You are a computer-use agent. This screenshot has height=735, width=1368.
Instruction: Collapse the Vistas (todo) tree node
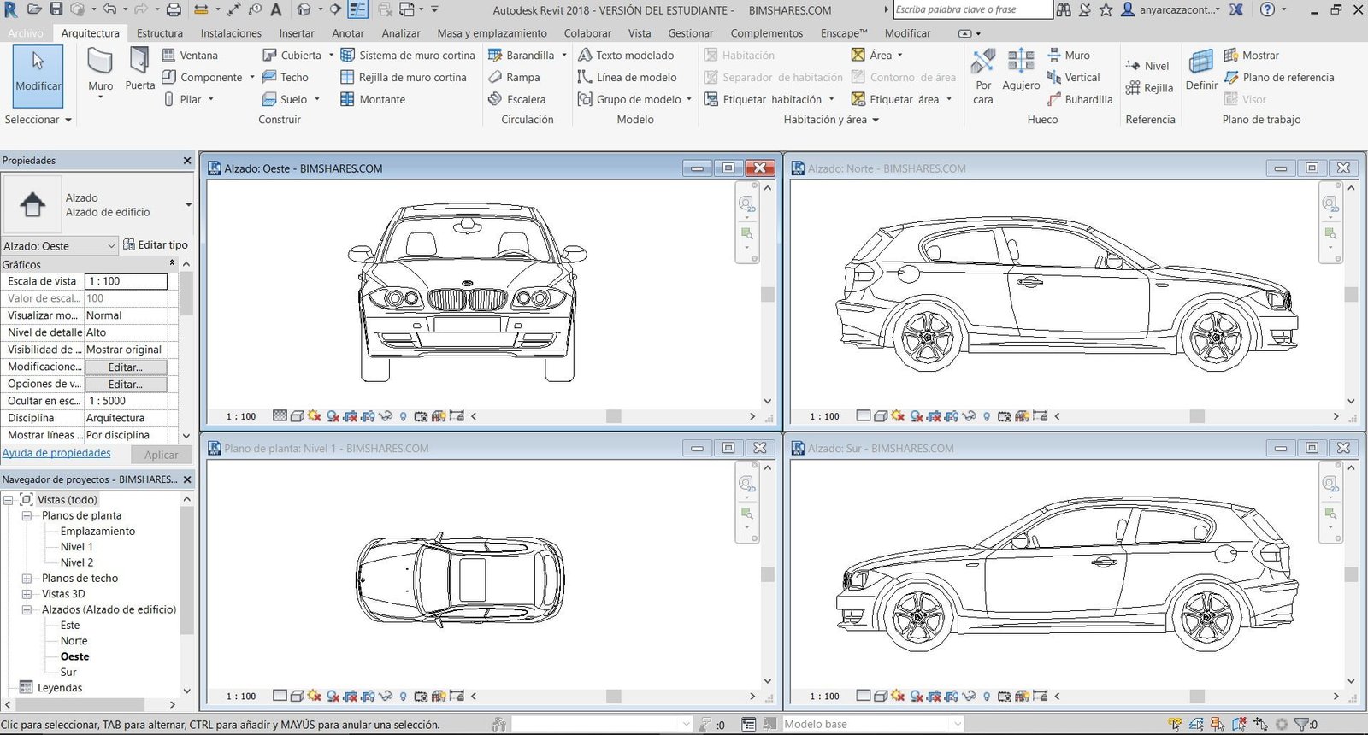tap(9, 500)
